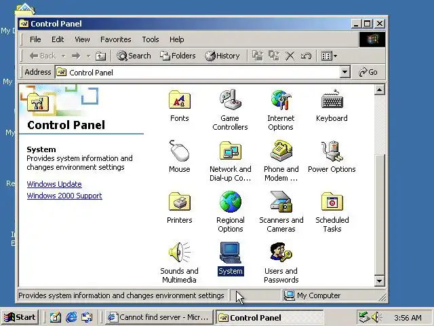Viewport: 434px width, 326px height.
Task: Open Network and Dial-up Connections icon
Action: (x=231, y=151)
